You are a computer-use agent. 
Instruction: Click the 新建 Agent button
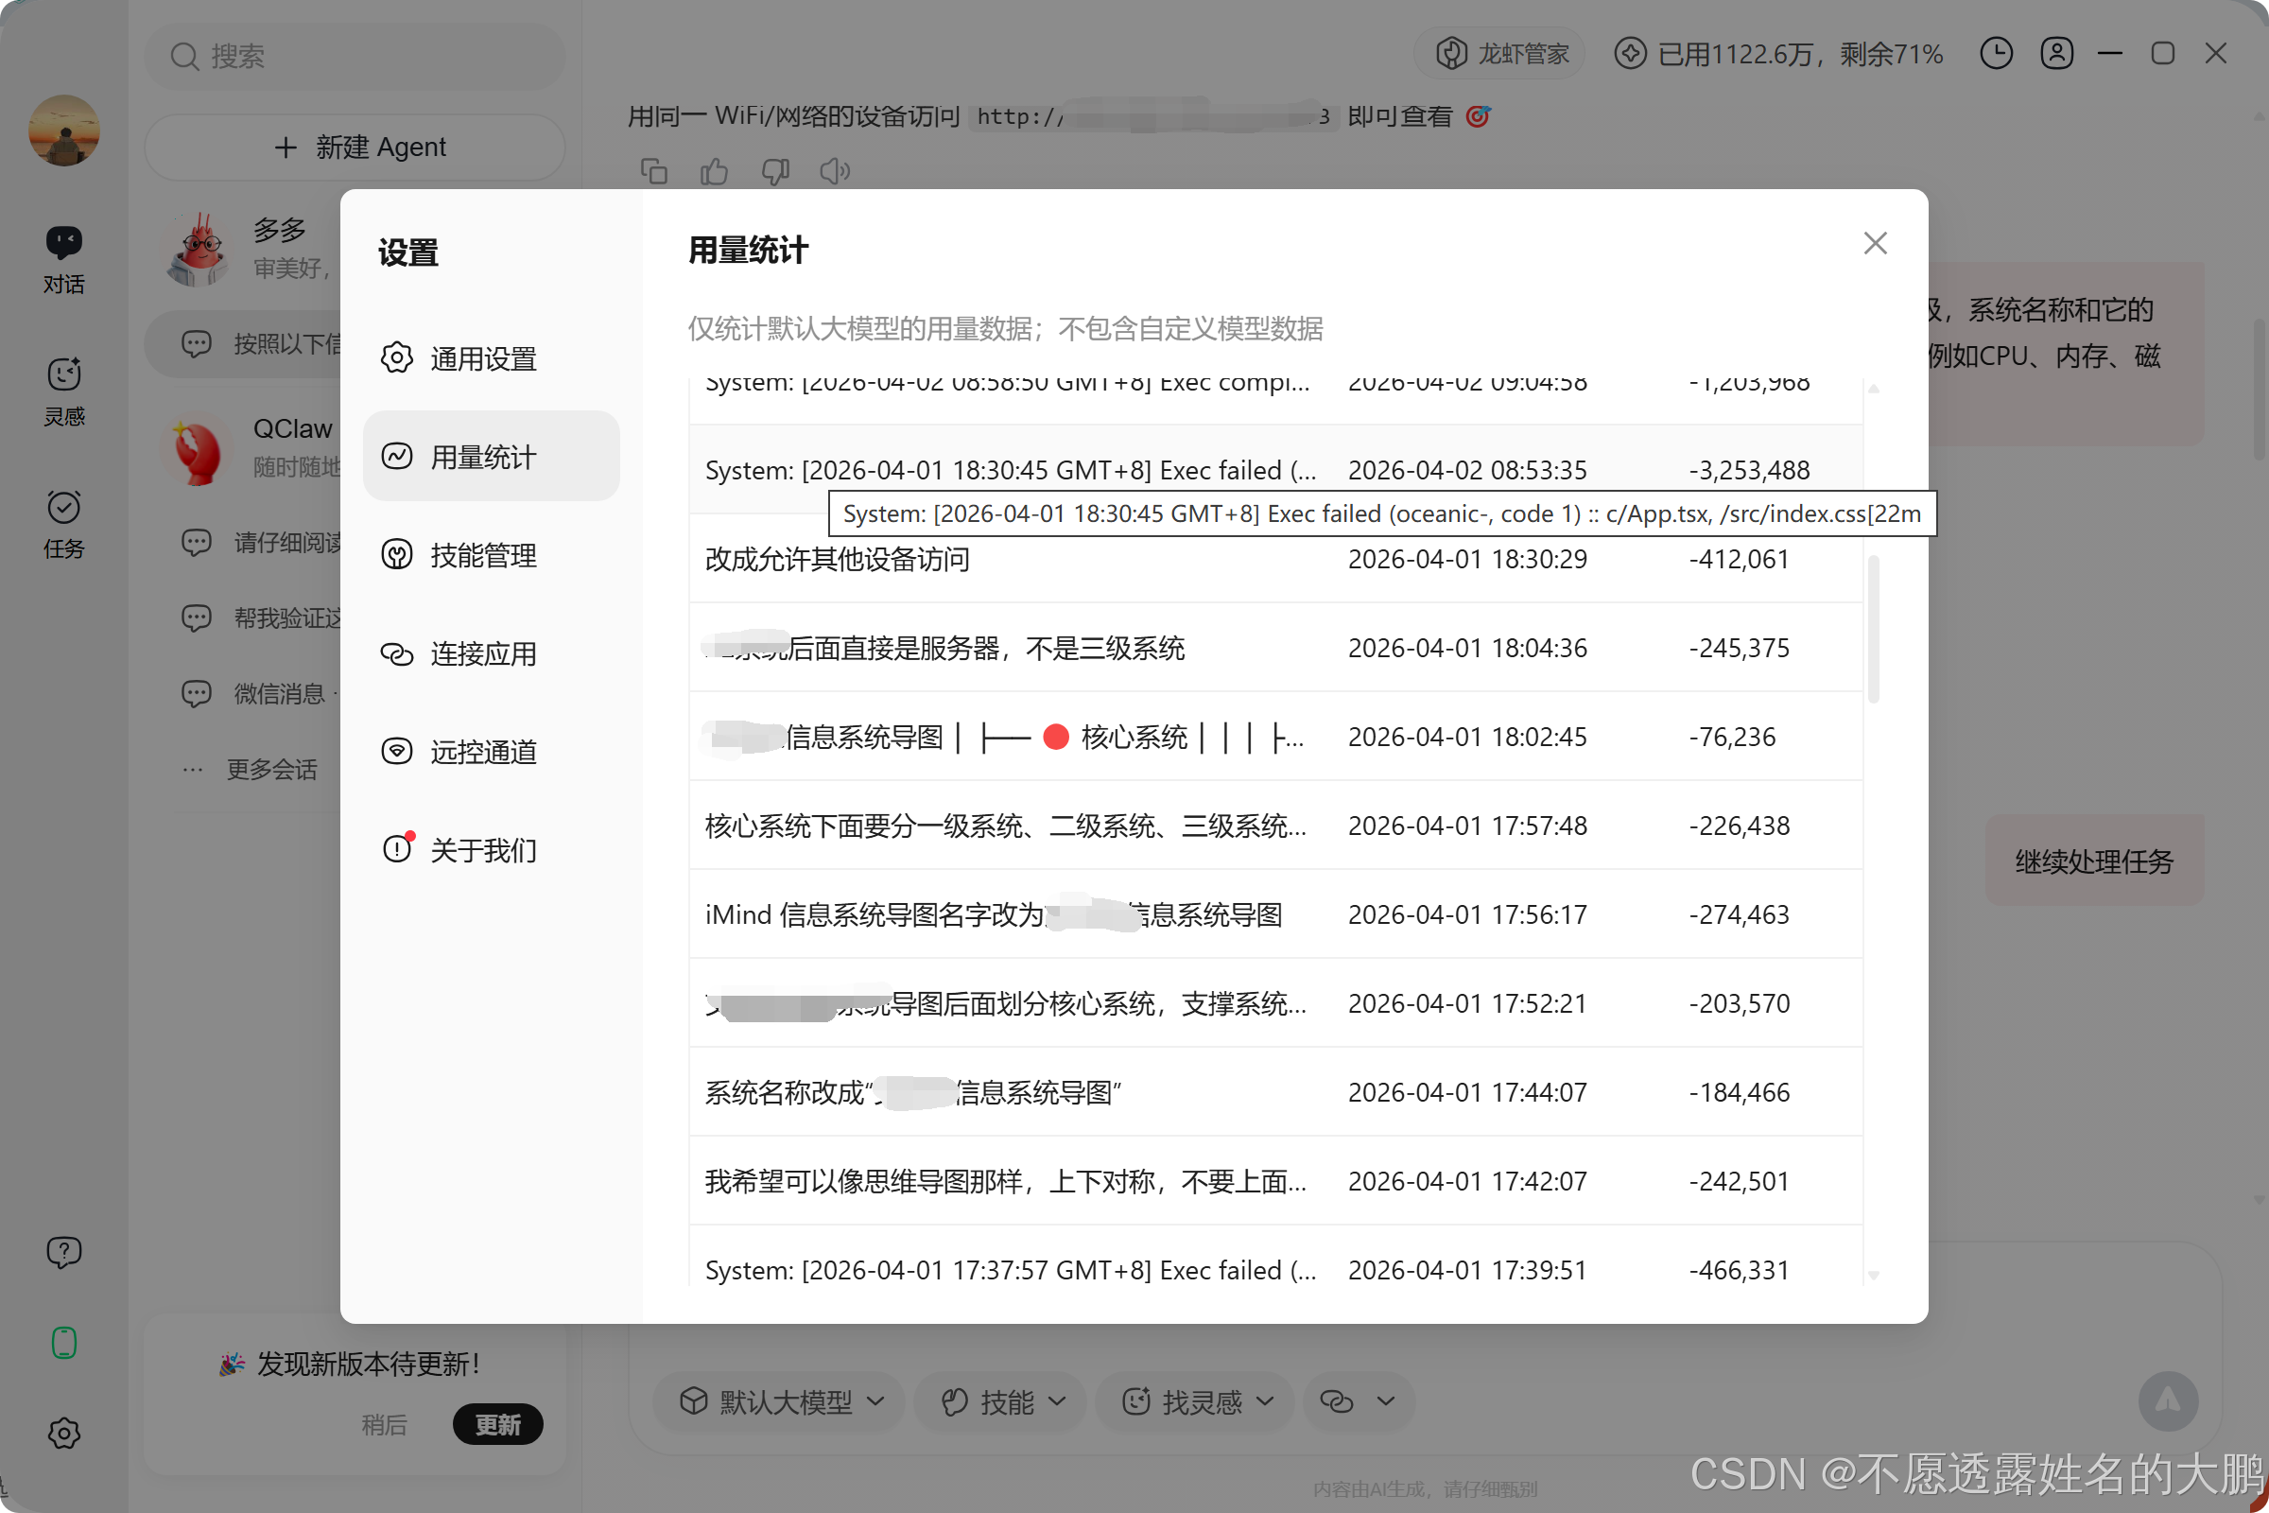click(x=354, y=147)
